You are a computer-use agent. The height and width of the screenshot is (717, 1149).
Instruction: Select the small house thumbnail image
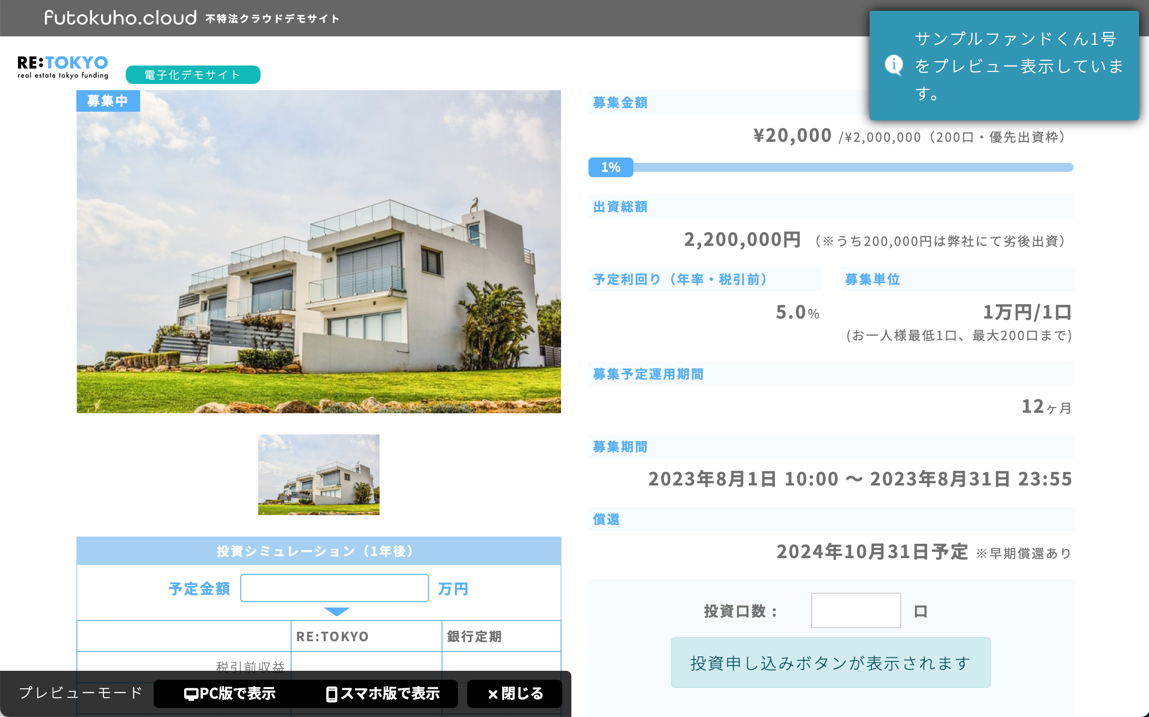tap(318, 474)
